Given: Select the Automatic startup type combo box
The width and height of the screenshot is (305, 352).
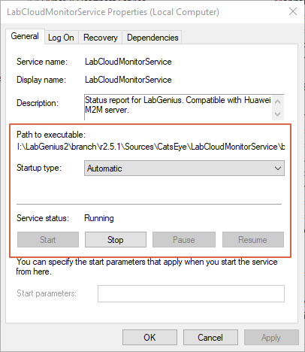Looking at the screenshot, I should point(184,168).
